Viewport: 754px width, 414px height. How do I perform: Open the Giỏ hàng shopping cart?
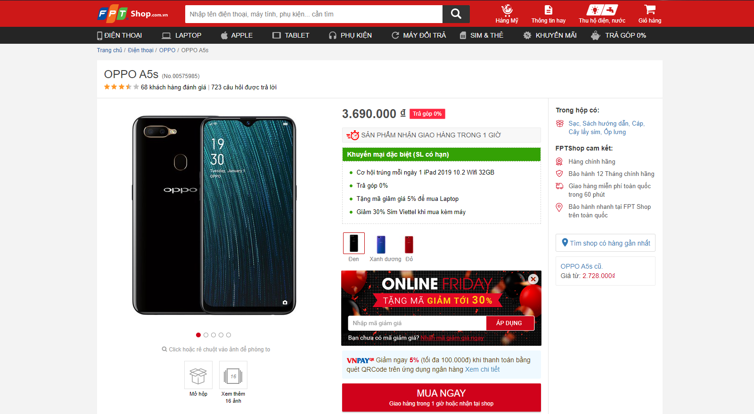click(649, 14)
